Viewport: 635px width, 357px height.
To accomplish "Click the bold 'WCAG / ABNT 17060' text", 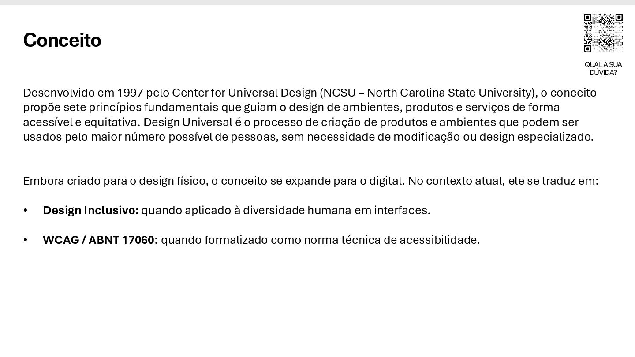I will pos(98,240).
